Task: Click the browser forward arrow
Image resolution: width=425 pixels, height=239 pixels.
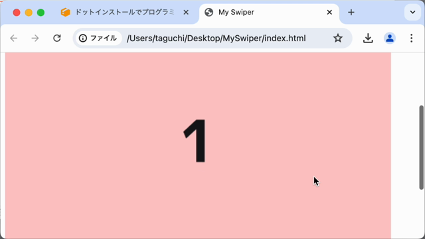Action: (x=35, y=39)
